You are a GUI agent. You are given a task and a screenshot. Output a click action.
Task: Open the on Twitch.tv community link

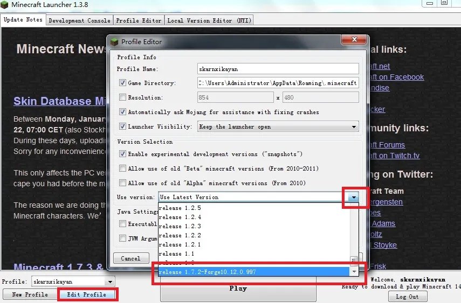395,156
